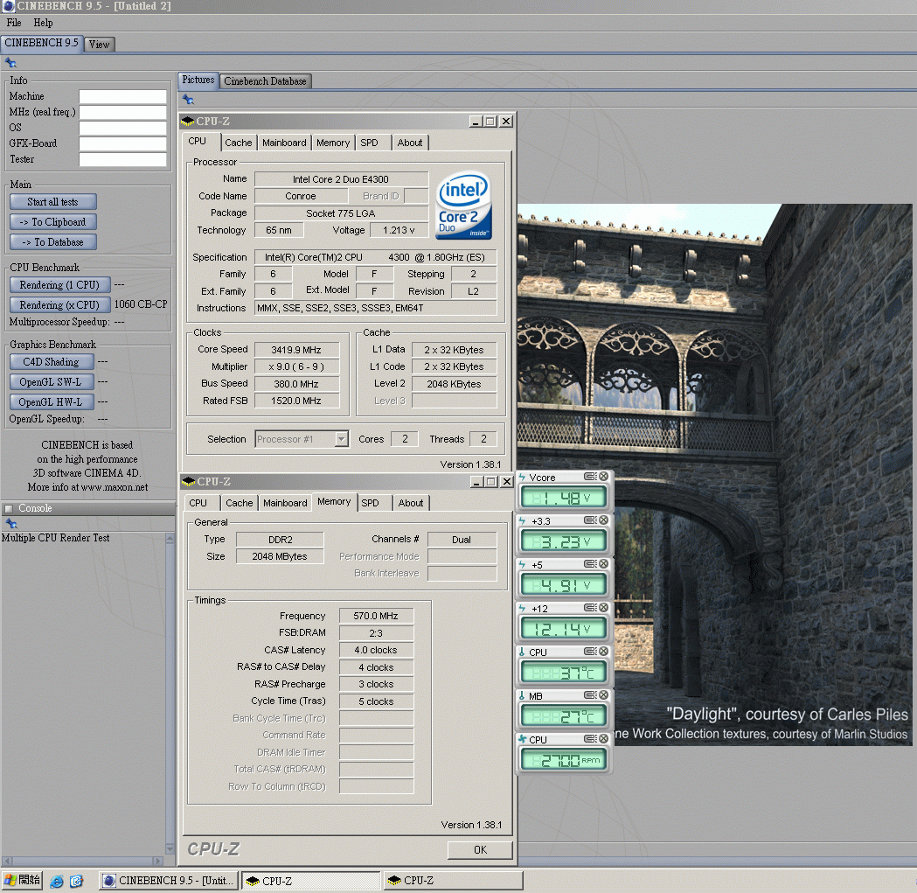
Task: Close the MB temperature sensor widget
Action: 603,695
